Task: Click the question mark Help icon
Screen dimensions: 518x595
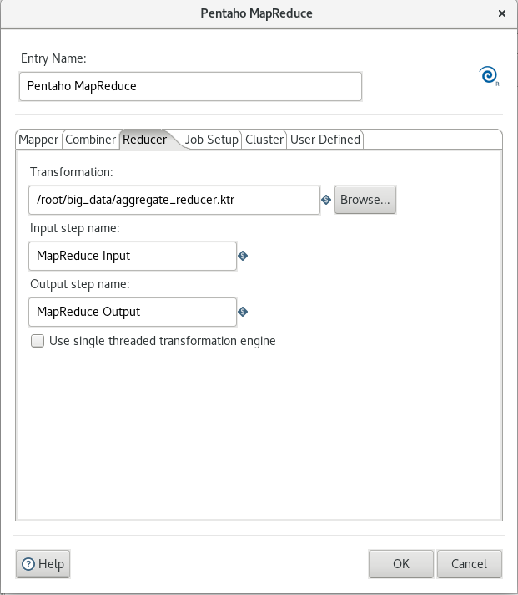Action: pos(28,564)
